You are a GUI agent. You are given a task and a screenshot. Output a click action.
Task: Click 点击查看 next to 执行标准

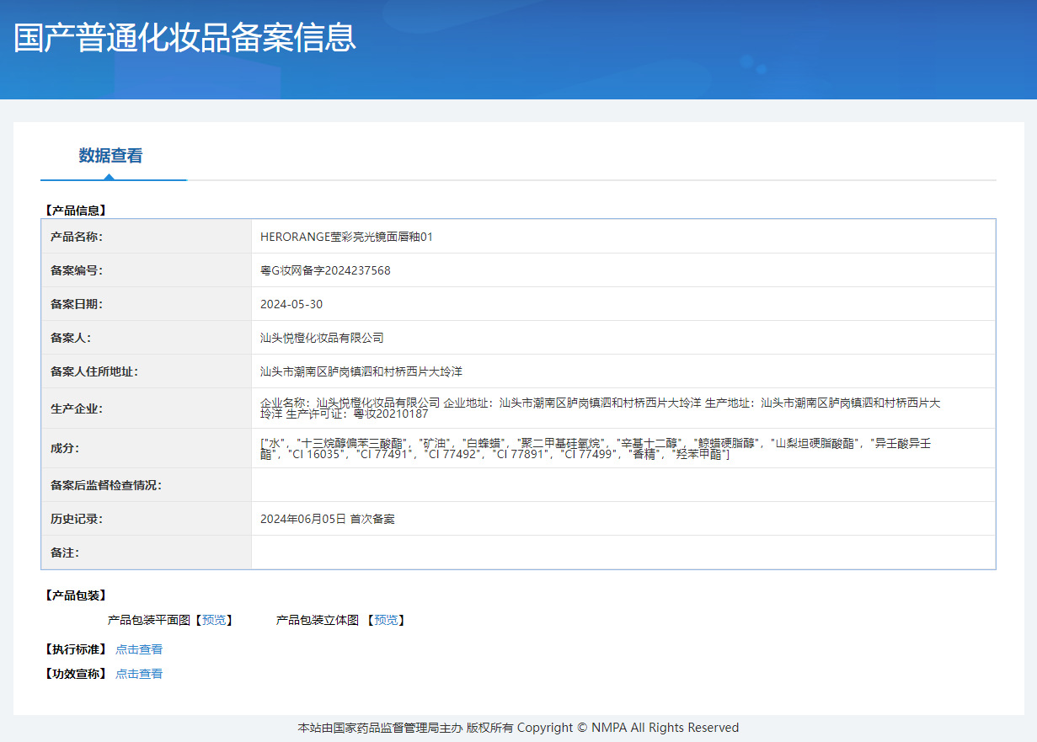click(139, 649)
